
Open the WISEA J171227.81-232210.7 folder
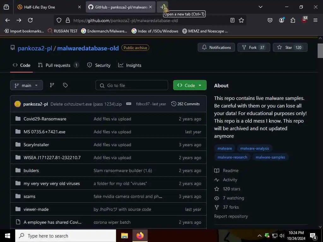[52, 158]
